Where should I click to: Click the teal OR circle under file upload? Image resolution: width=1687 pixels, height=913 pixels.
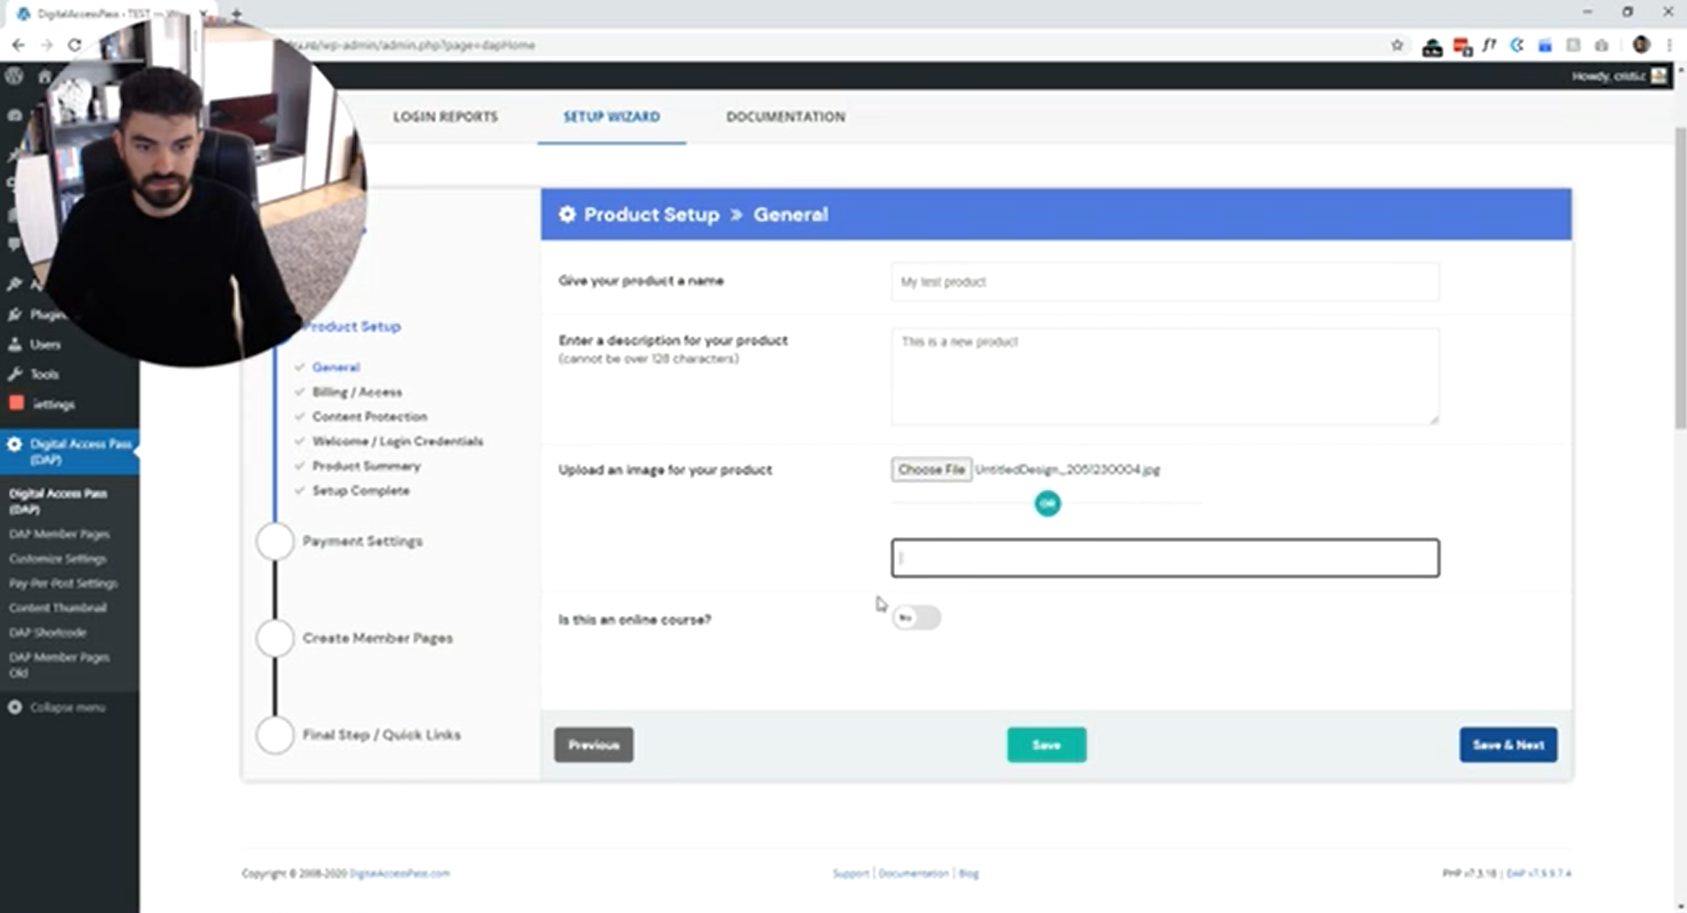click(1046, 504)
